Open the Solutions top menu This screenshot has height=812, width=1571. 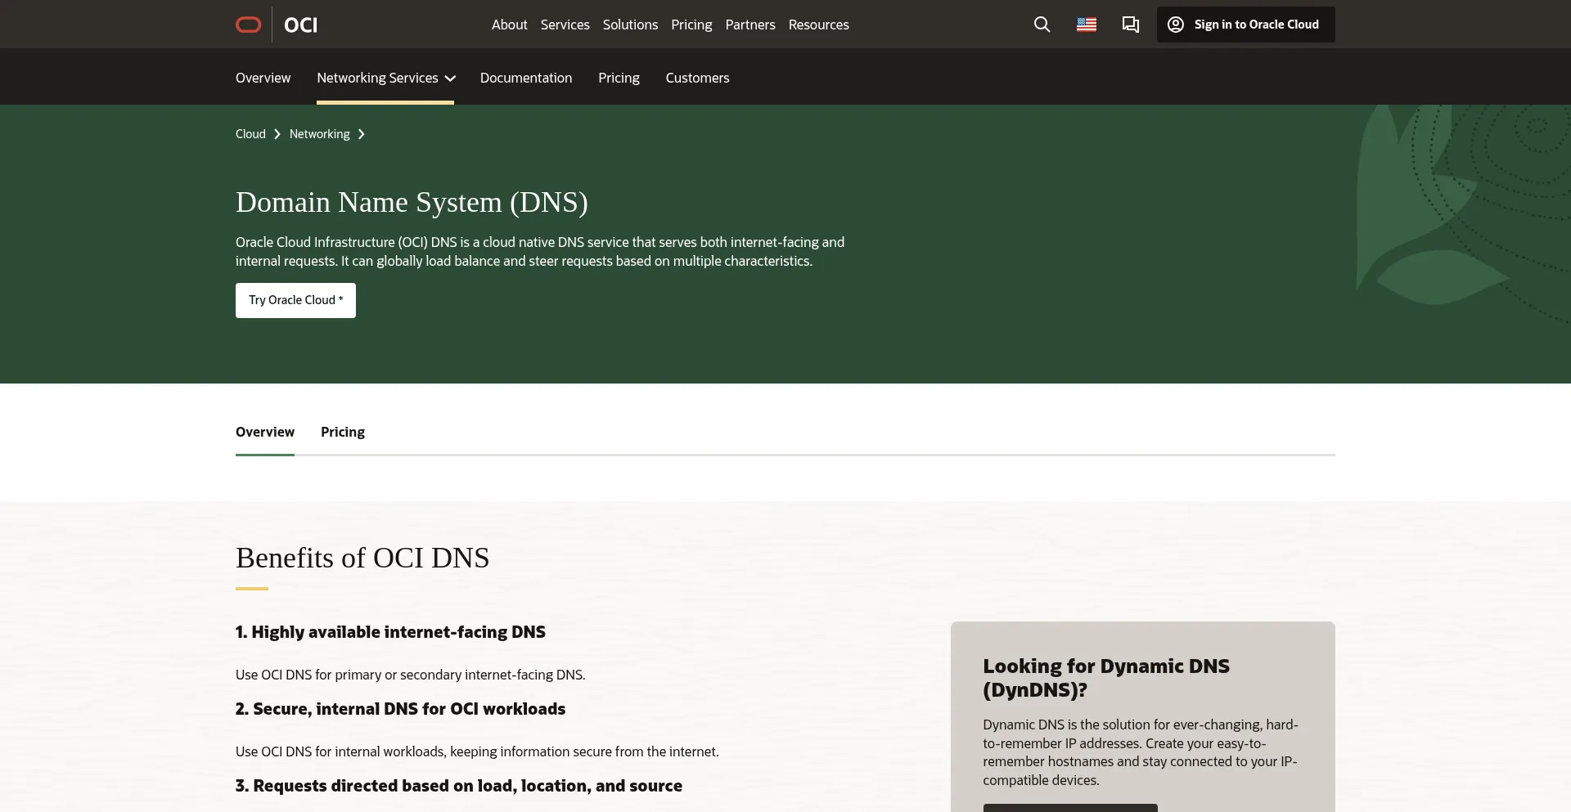point(630,25)
